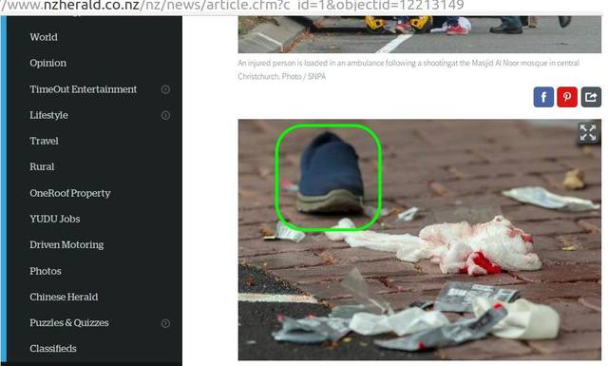Go to TimeOut Entertainment
This screenshot has height=366, width=608.
(84, 89)
